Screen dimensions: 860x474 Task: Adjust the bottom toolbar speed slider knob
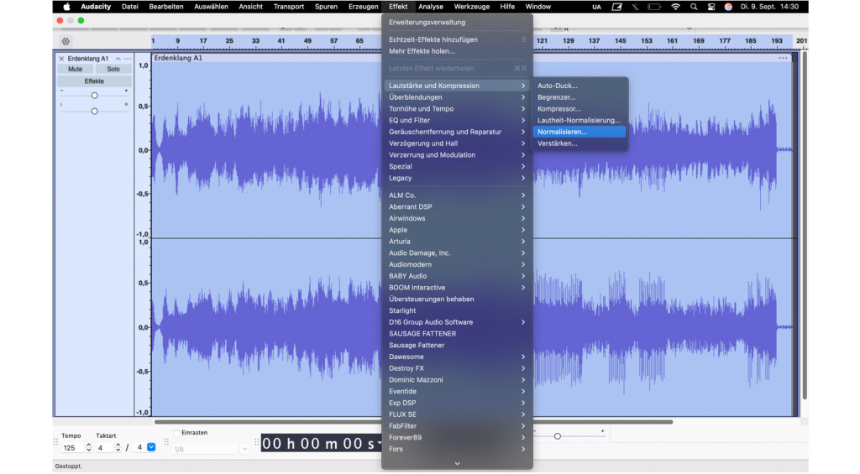(x=558, y=436)
